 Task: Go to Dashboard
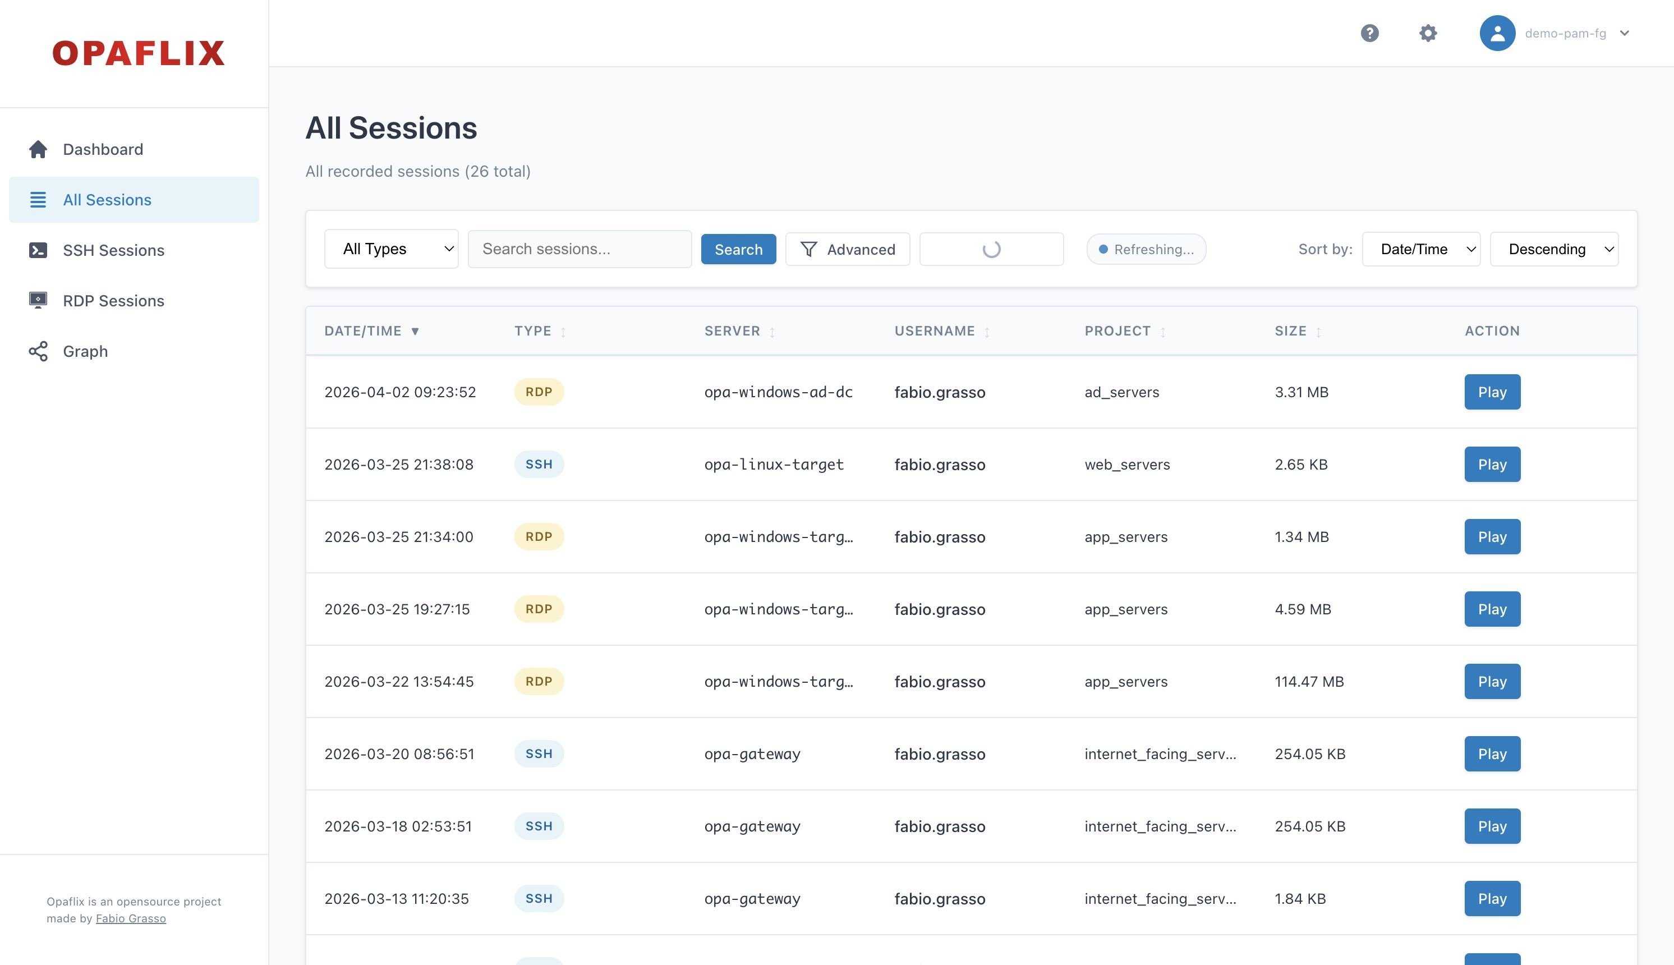tap(134, 149)
